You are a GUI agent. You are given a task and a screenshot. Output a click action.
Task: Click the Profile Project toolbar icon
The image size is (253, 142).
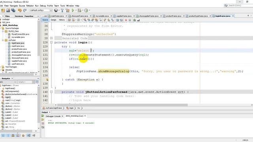pos(86,10)
